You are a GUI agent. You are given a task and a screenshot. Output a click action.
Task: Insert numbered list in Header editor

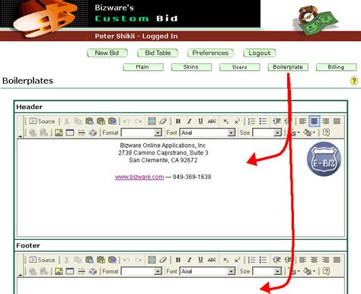251,121
